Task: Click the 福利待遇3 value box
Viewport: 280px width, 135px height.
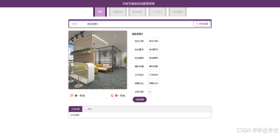Action: tap(154, 66)
